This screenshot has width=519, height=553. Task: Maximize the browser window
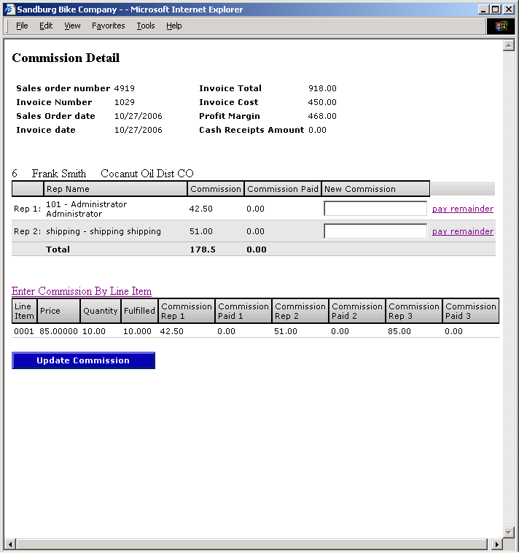[496, 9]
